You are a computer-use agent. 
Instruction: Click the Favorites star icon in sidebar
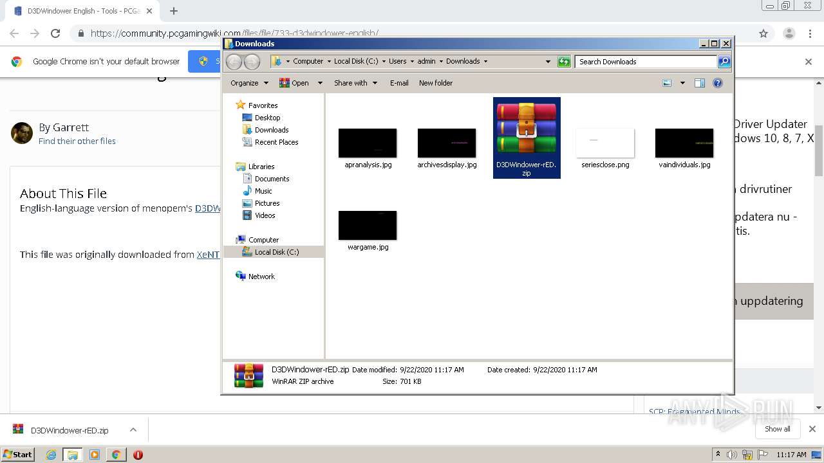(240, 105)
